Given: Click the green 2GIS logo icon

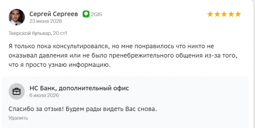Looking at the screenshot, I should coord(86,14).
